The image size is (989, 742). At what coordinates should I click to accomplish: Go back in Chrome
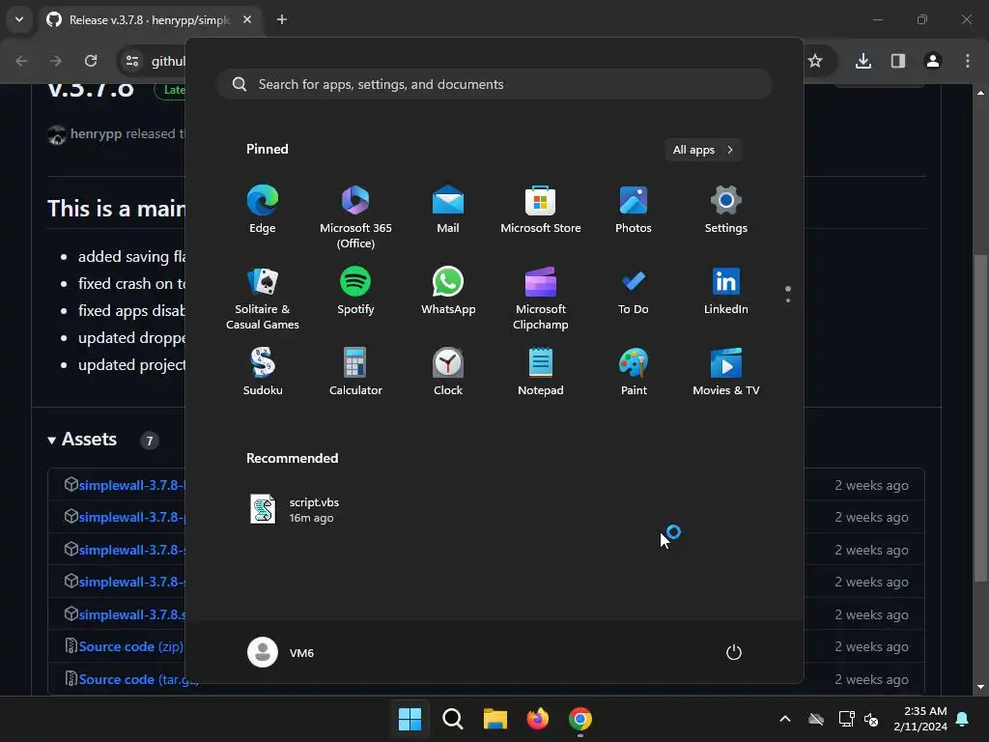(x=21, y=61)
